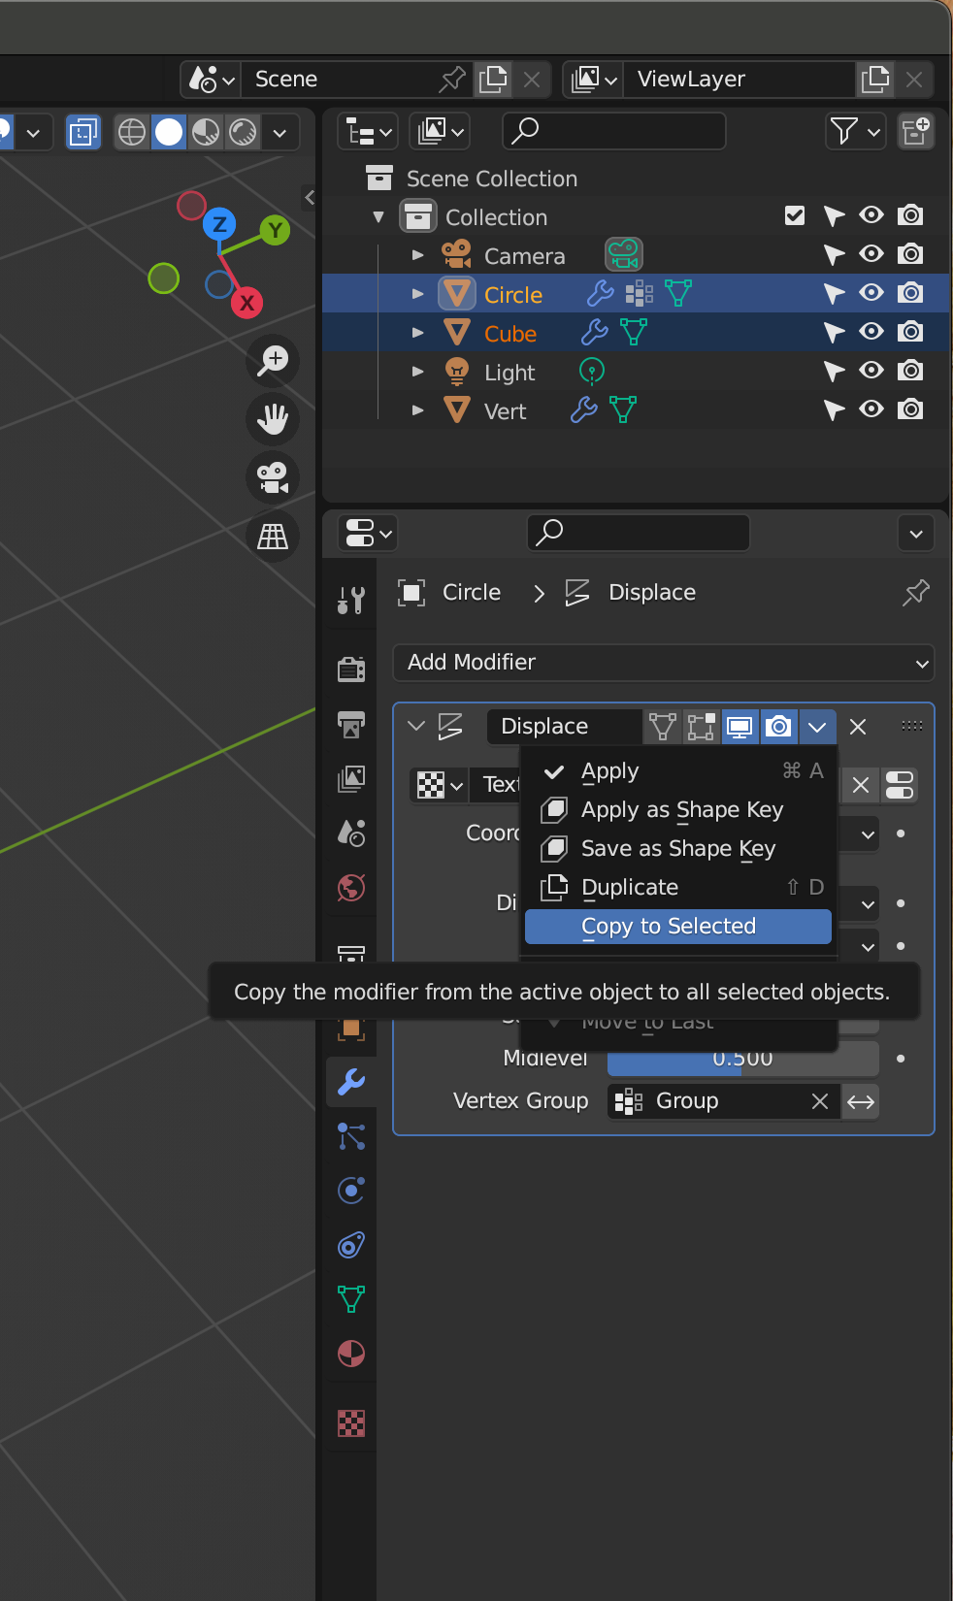Open Object Constraints properties tab
953x1601 pixels.
(x=351, y=1245)
